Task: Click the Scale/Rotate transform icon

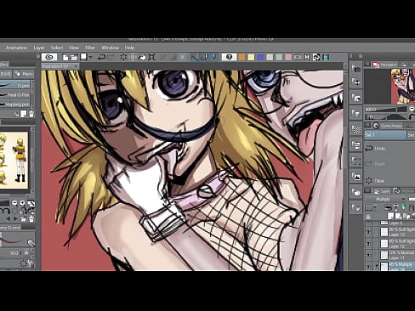Action: [x=151, y=57]
